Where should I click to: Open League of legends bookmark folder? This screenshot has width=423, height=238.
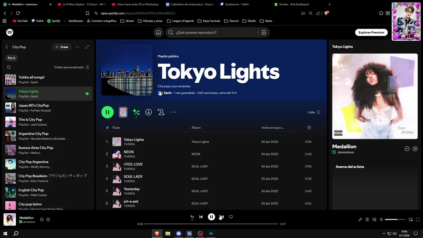pos(180,21)
